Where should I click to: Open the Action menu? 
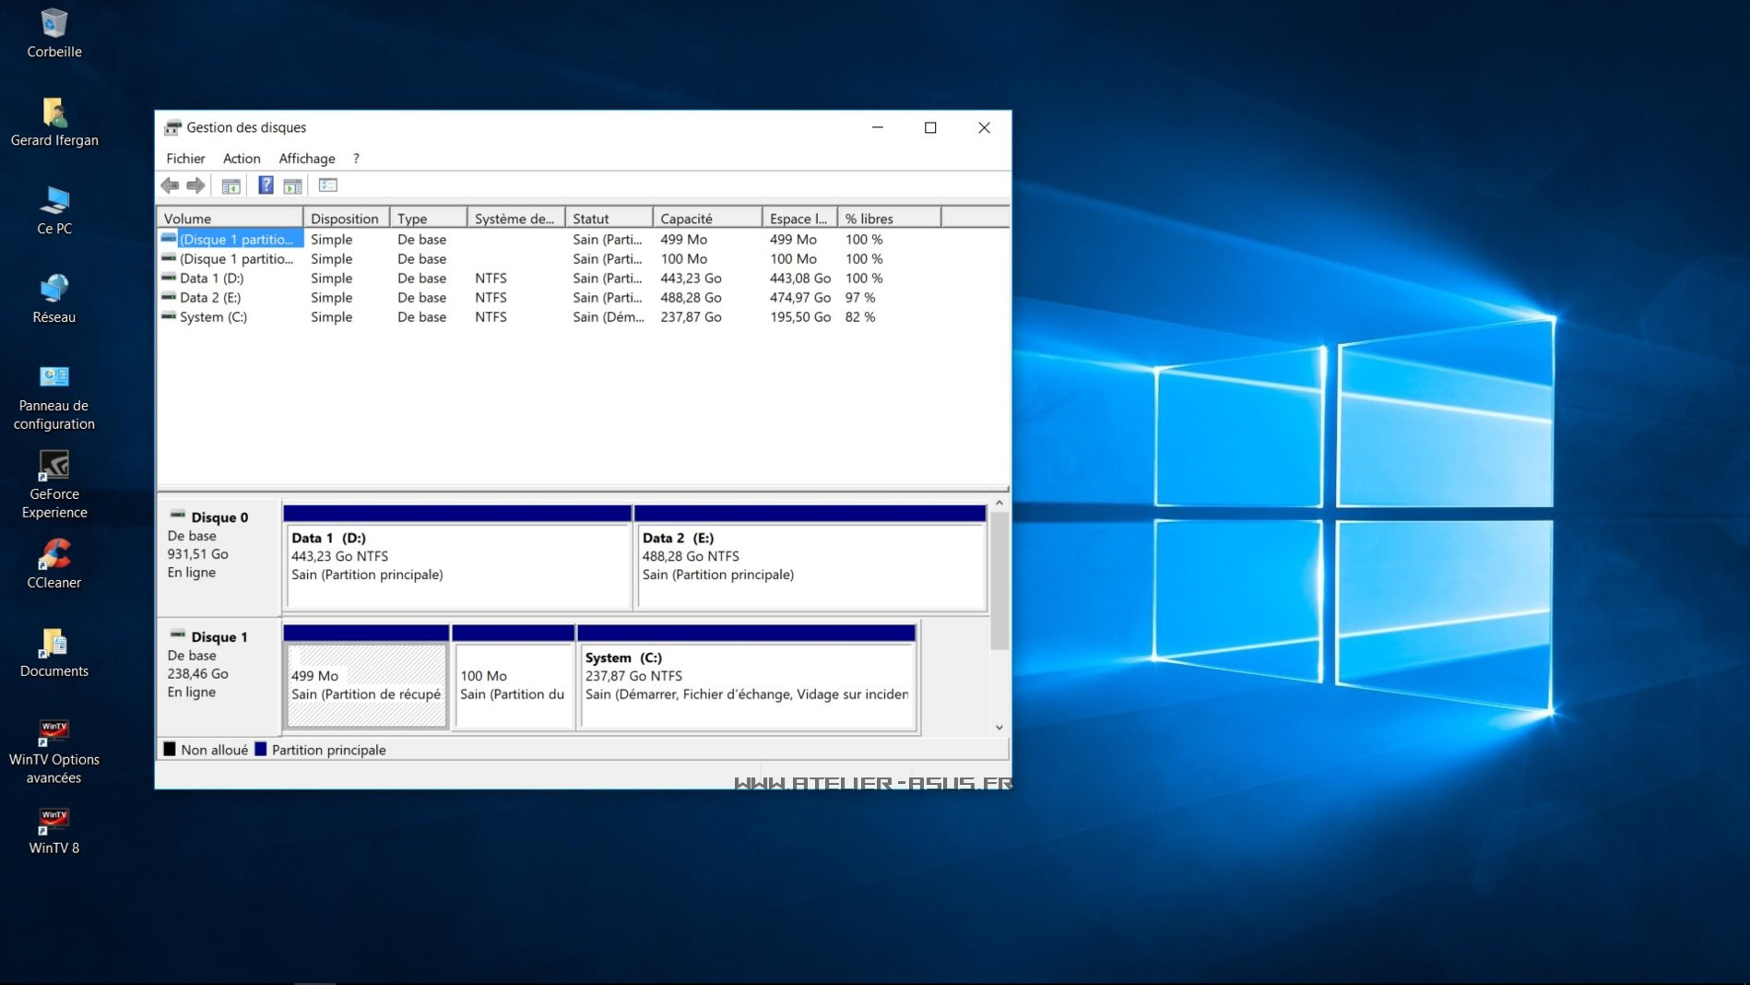pyautogui.click(x=242, y=159)
